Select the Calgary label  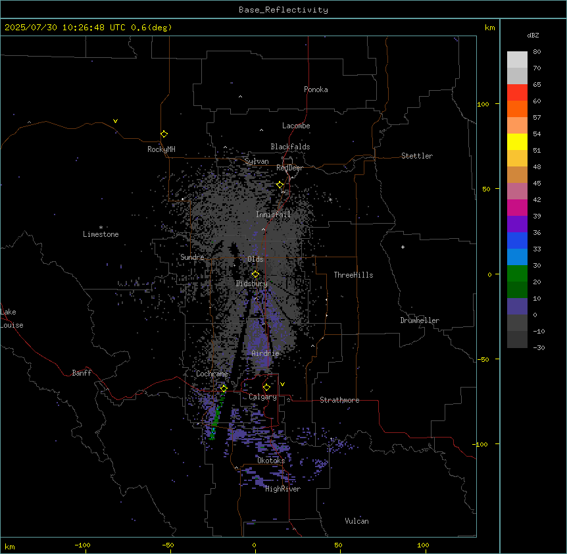tap(262, 397)
